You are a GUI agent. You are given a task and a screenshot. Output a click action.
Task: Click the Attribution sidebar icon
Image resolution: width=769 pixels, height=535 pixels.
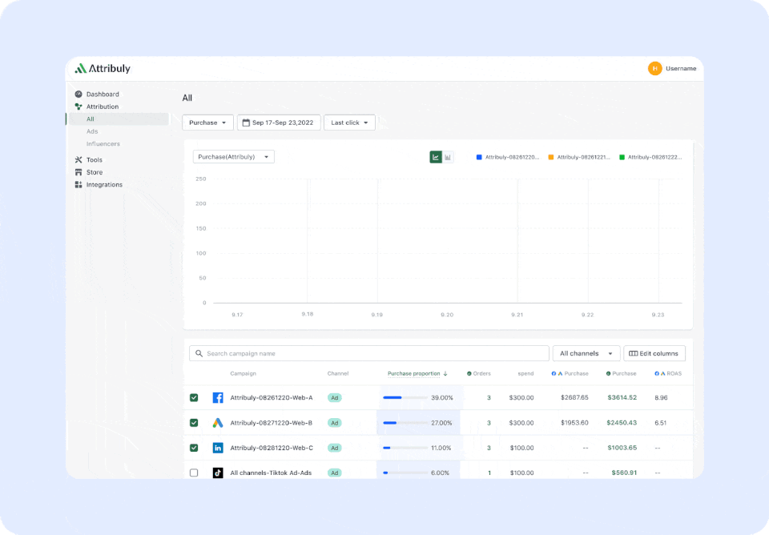(x=79, y=107)
